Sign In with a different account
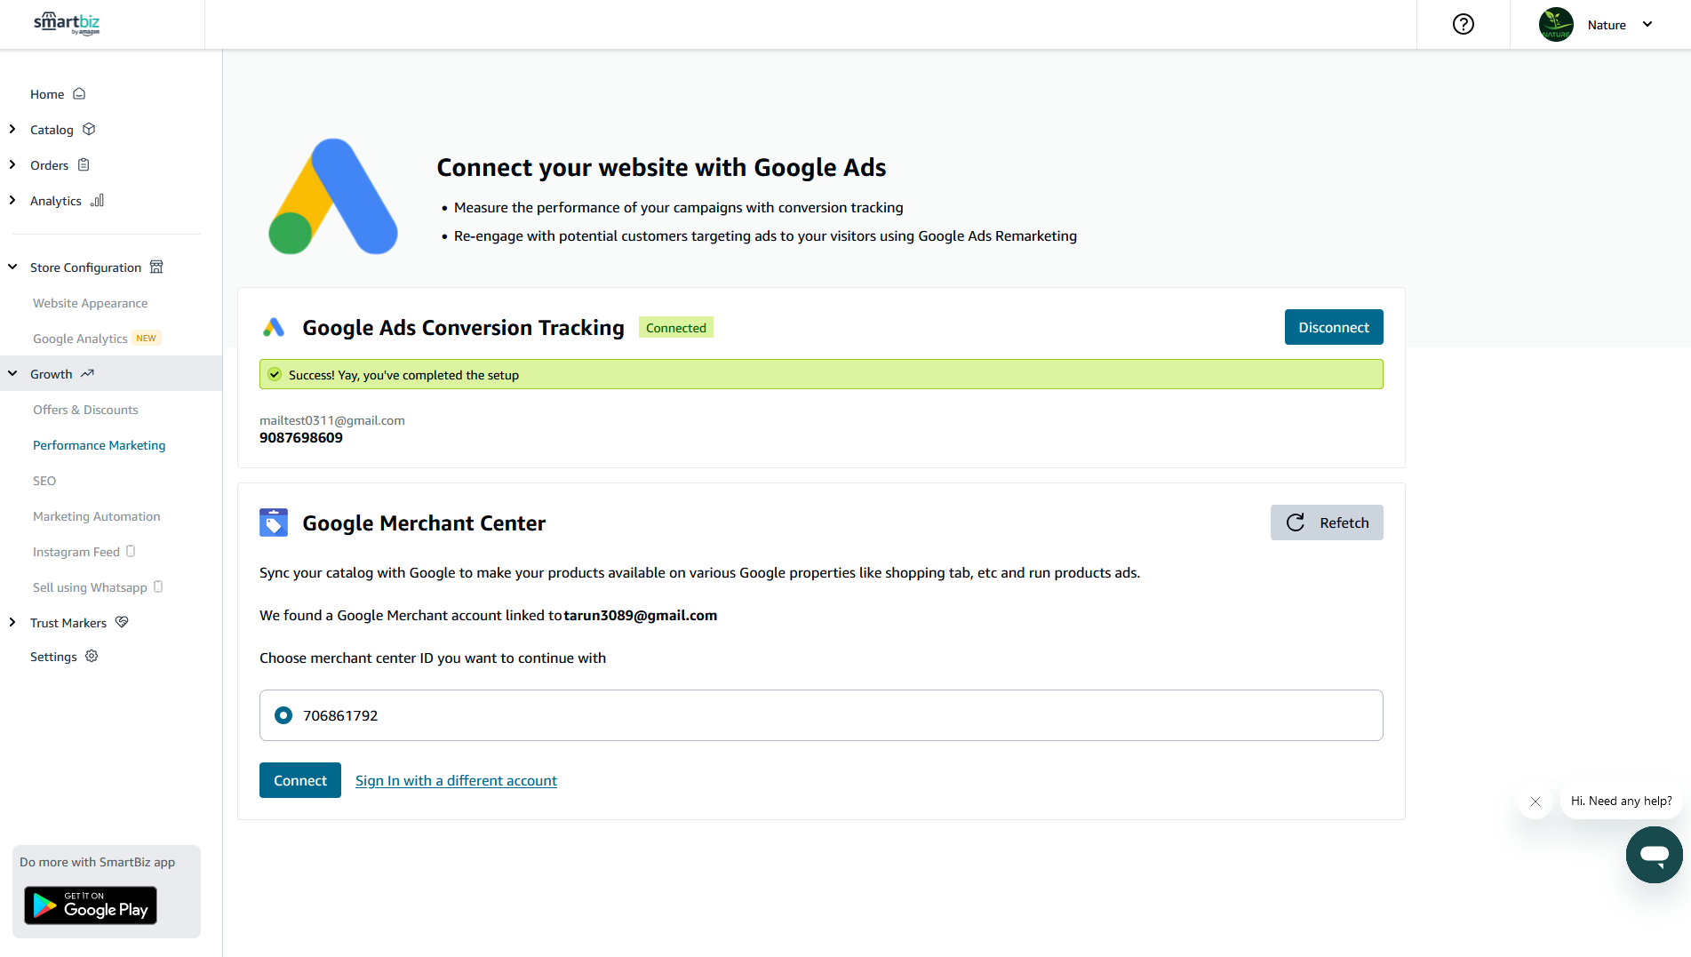1691x957 pixels. (456, 780)
